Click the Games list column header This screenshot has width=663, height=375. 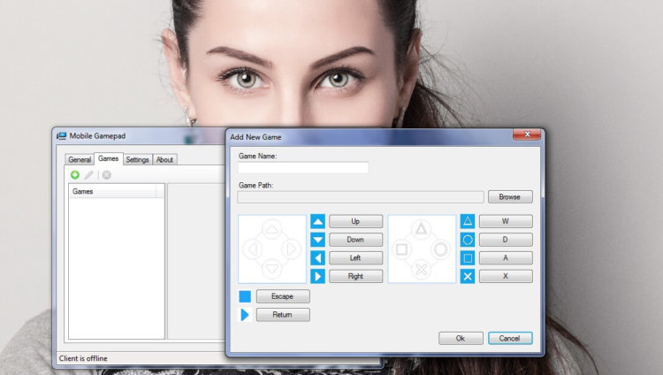pyautogui.click(x=112, y=191)
